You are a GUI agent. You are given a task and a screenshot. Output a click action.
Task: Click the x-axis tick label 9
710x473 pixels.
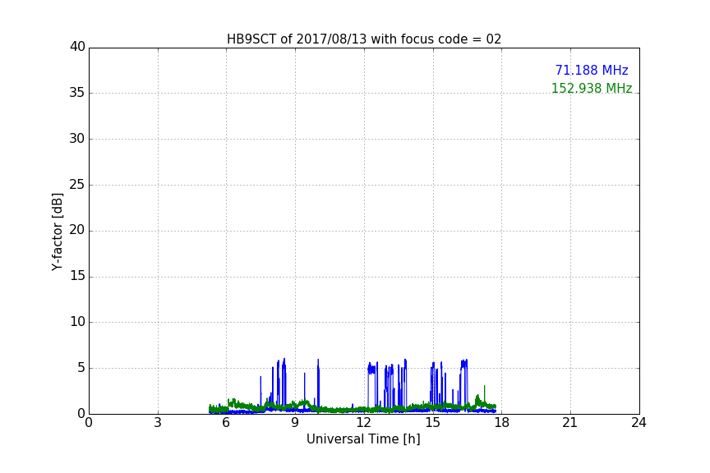(x=295, y=423)
